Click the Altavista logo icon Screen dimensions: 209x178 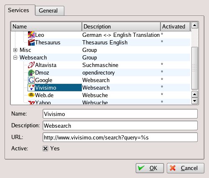coord(31,65)
